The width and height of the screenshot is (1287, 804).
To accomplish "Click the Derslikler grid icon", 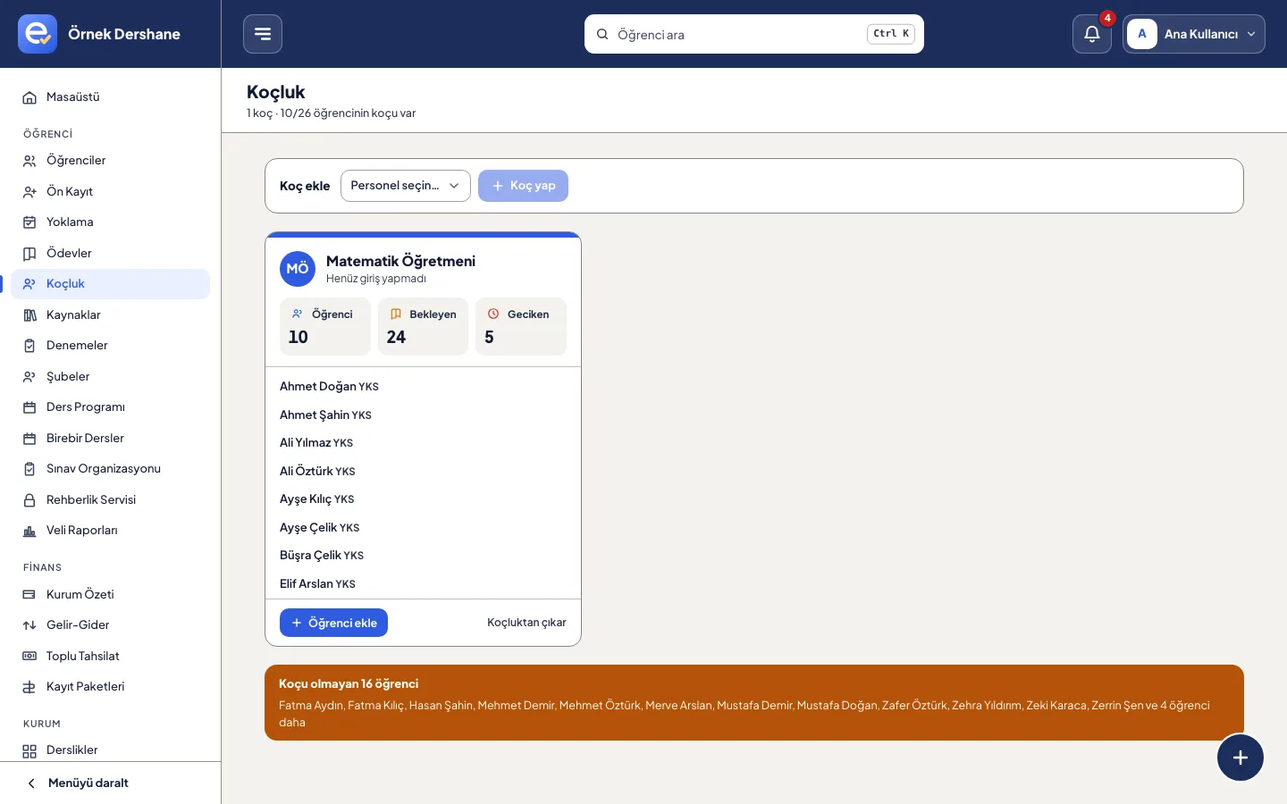I will coord(29,750).
